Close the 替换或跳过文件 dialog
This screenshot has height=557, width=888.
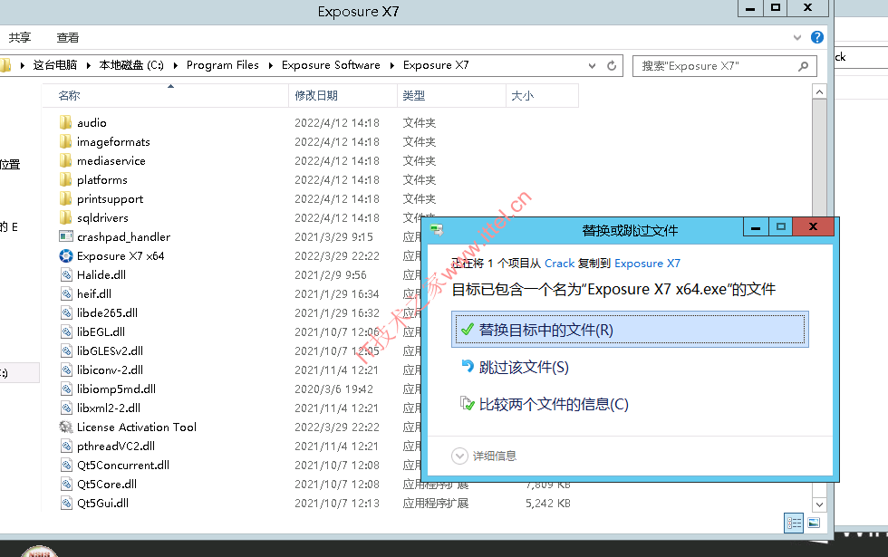click(814, 227)
